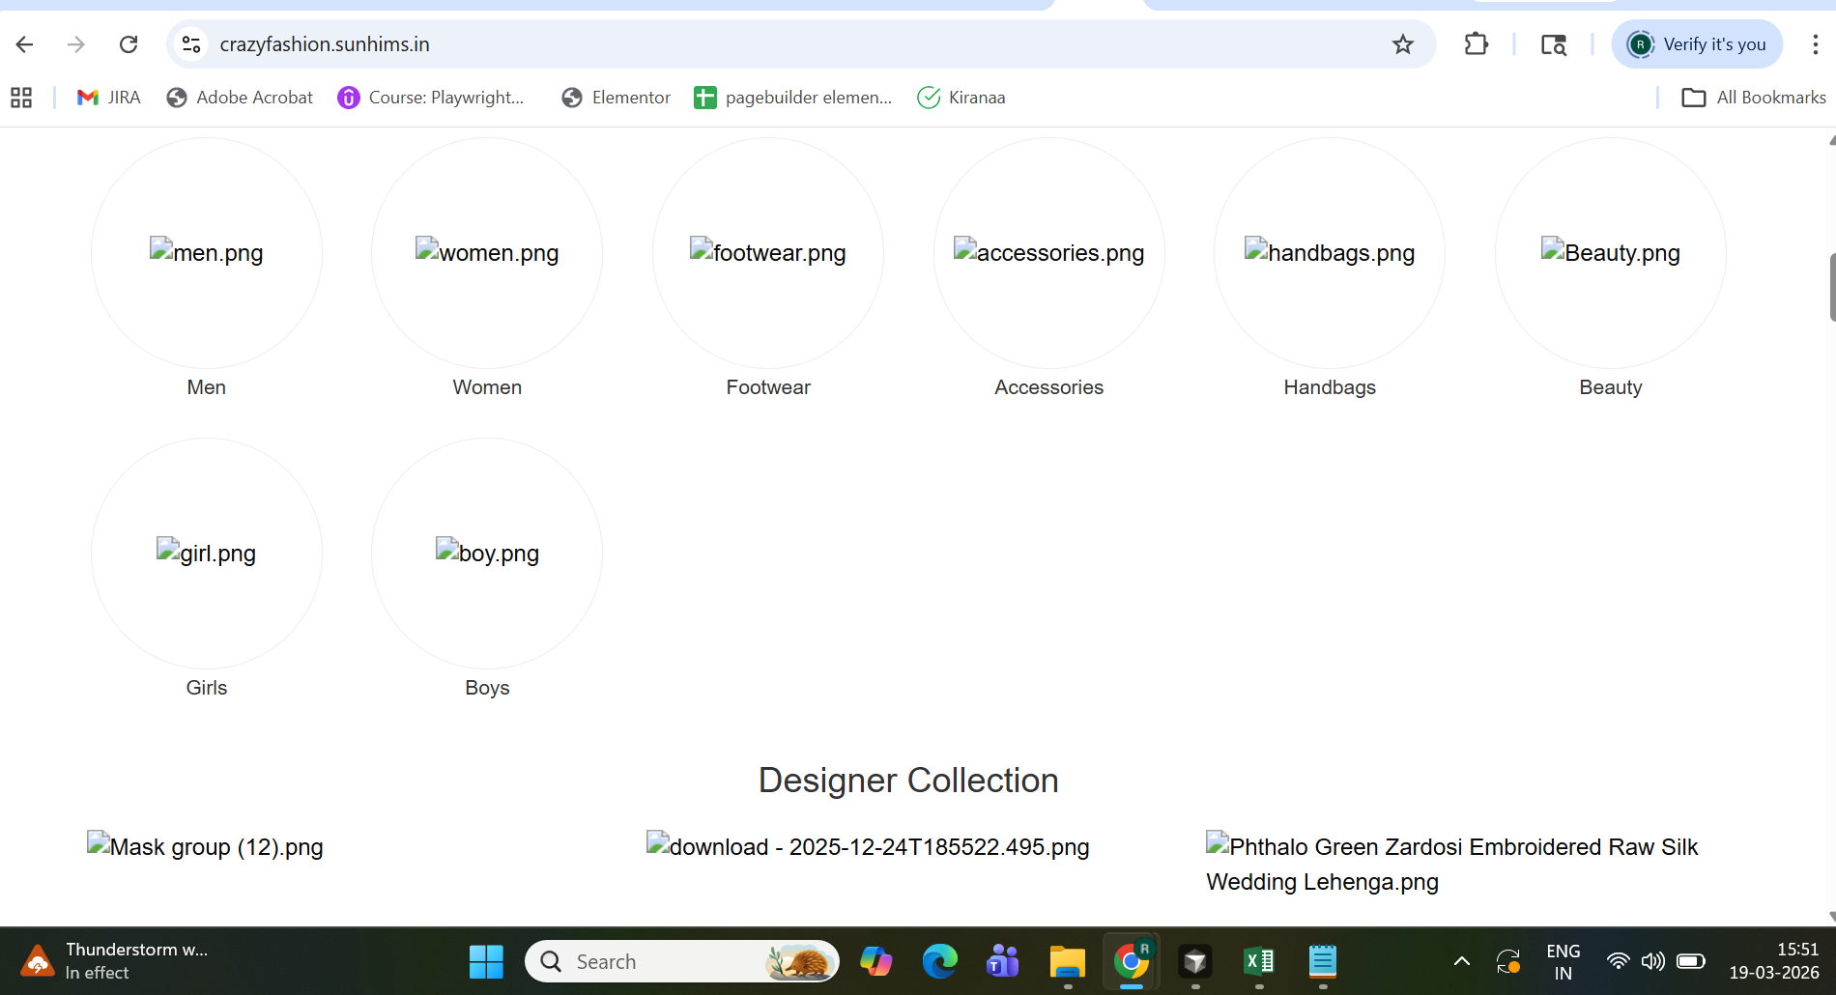Open the black cube app in taskbar
Image resolution: width=1836 pixels, height=995 pixels.
click(1195, 961)
